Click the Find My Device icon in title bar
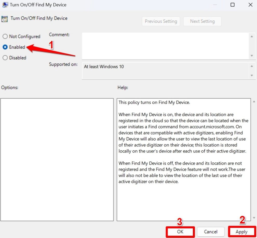The height and width of the screenshot is (238, 257). point(5,5)
